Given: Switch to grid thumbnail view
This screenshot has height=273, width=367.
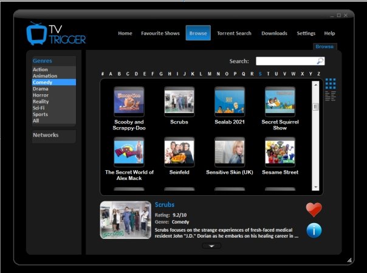Looking at the screenshot, I should pyautogui.click(x=331, y=83).
